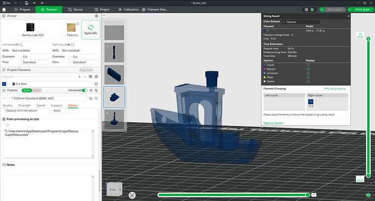Toggle Purge mode in Project Filaments
Viewport: 375px width, 201px height.
(86, 70)
